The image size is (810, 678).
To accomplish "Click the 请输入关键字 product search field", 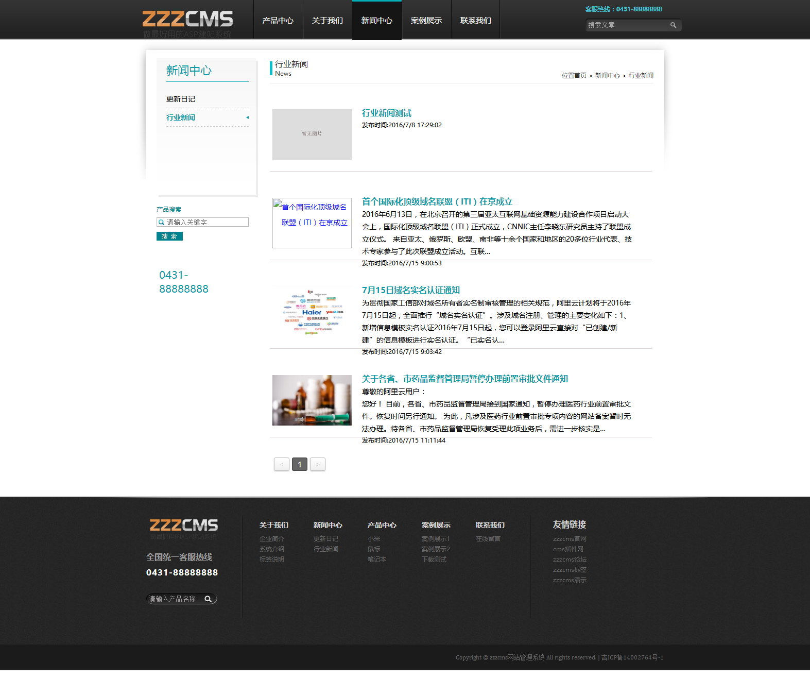I will (202, 222).
